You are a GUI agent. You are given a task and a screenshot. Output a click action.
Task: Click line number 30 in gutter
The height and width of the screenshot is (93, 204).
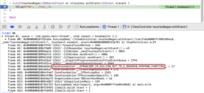pos(5,10)
